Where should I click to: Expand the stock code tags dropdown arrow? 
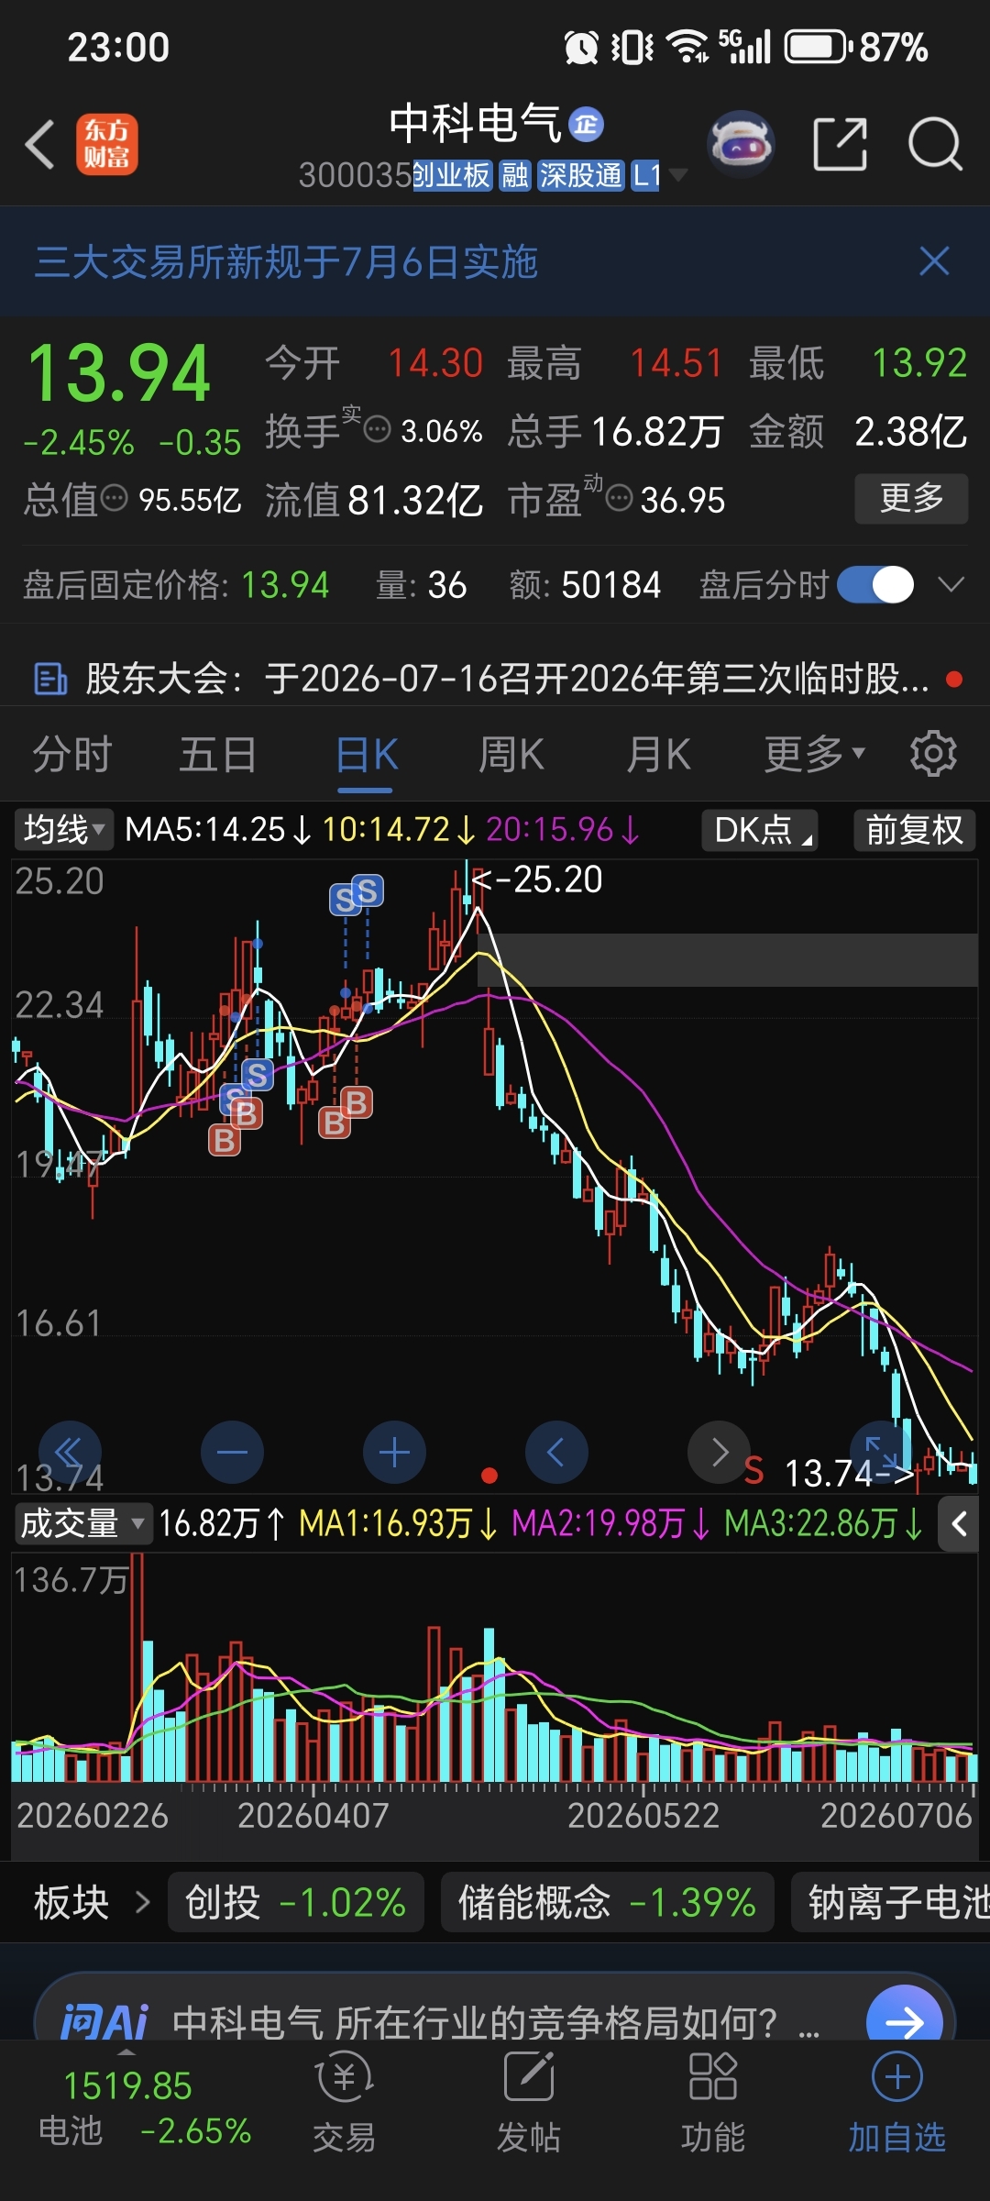pyautogui.click(x=678, y=174)
